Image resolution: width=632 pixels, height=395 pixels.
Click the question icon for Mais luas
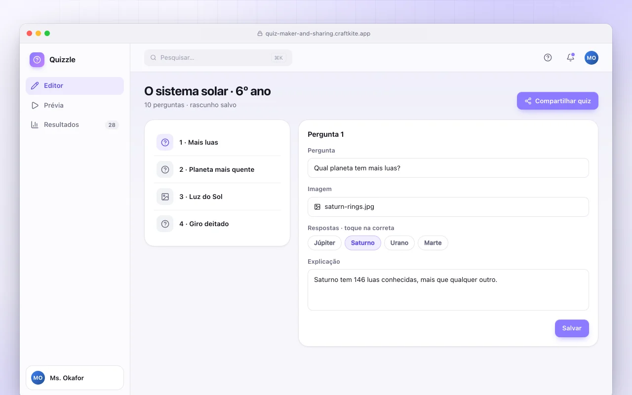point(165,142)
